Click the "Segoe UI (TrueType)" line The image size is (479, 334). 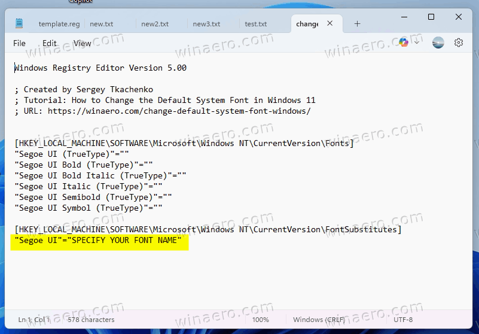click(72, 154)
